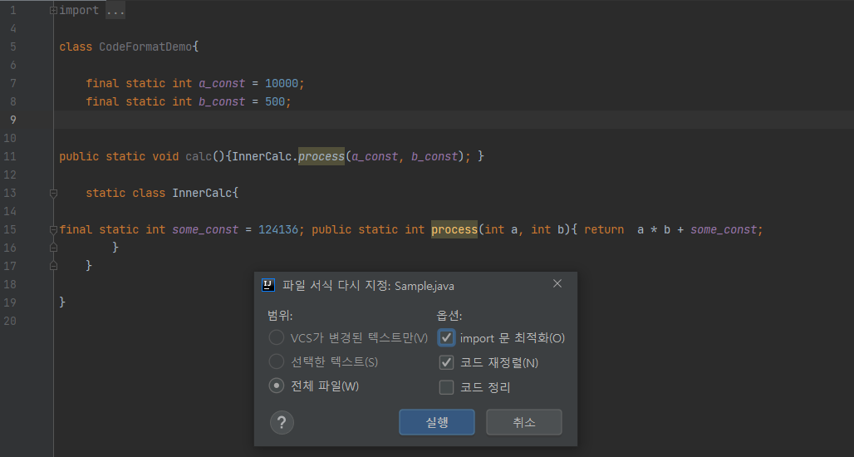The image size is (854, 457).
Task: Place cursor on empty line 9
Action: pos(453,120)
